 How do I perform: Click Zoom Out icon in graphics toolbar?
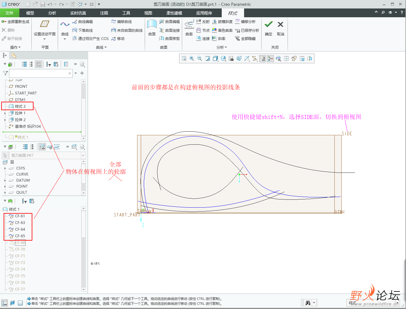pos(200,59)
